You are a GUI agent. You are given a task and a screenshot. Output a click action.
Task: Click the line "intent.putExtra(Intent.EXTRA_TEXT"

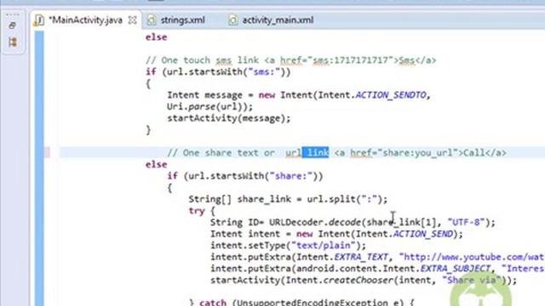(x=377, y=257)
